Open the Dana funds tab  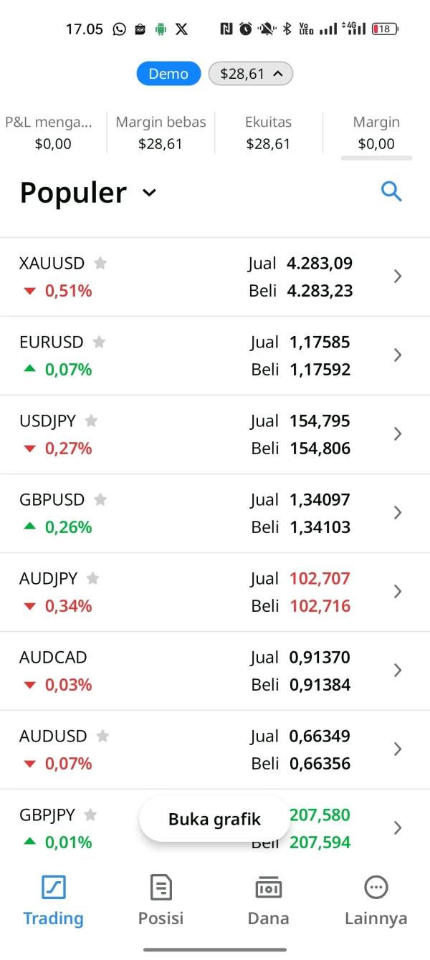click(268, 900)
